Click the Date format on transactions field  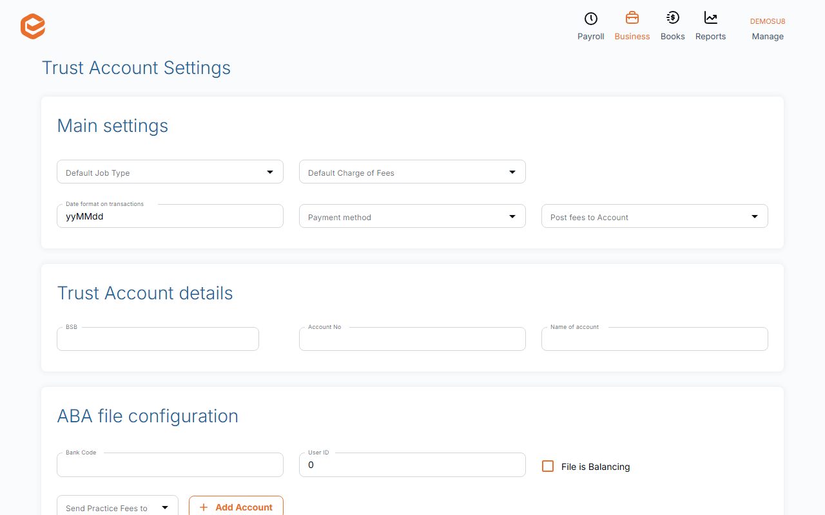click(170, 216)
